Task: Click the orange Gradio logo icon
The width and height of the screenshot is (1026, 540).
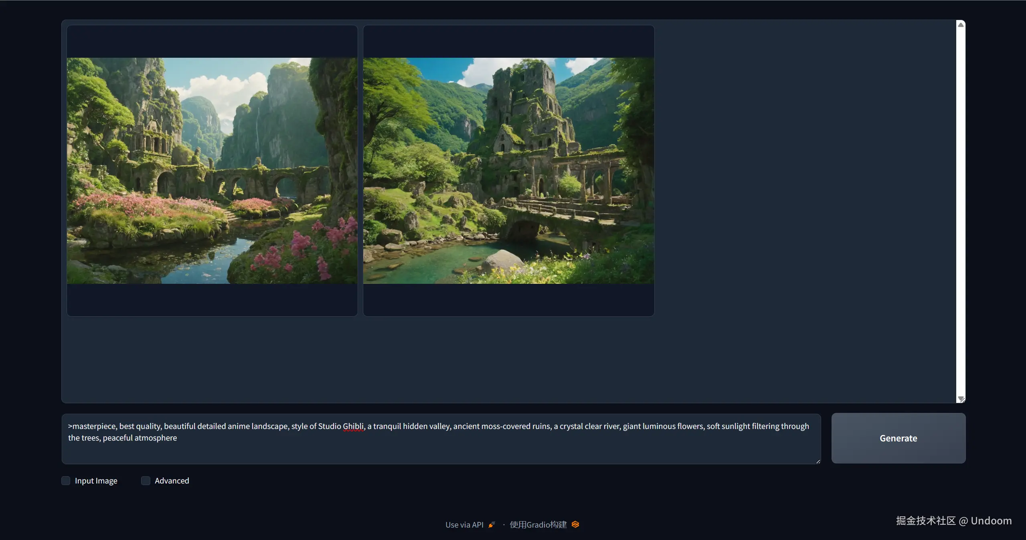Action: coord(575,524)
